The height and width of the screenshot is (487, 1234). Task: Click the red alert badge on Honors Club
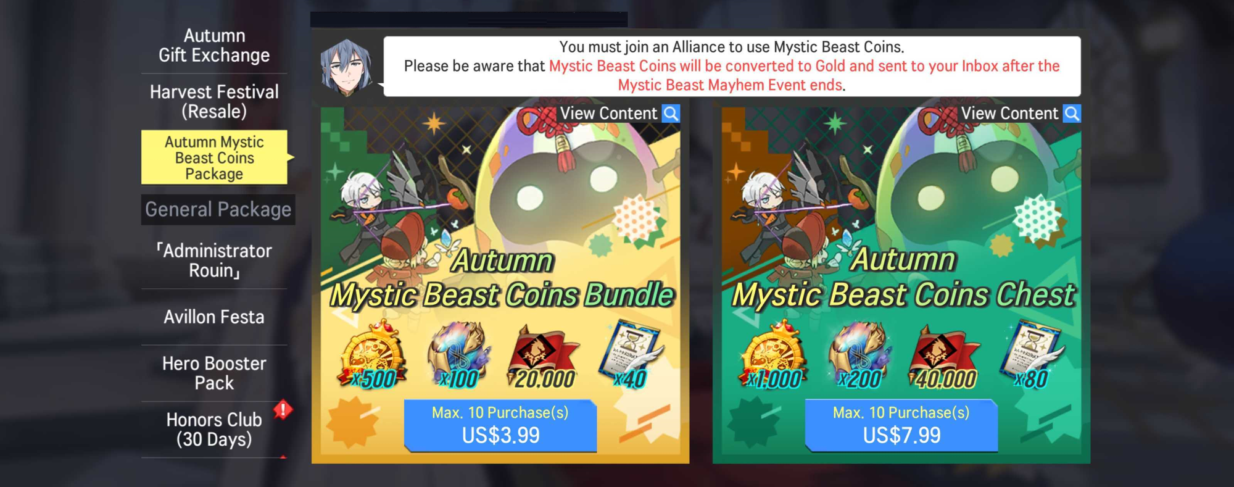tap(283, 409)
